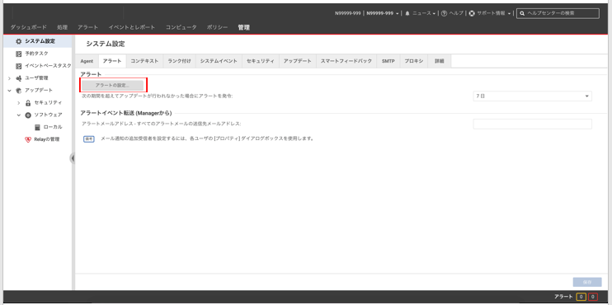The image size is (612, 305).
Task: Click the 備考 note icon
Action: coord(89,138)
